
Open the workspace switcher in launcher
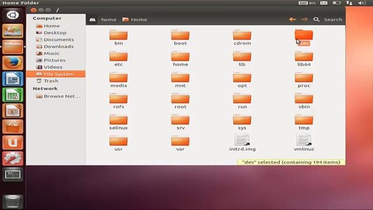point(13,174)
